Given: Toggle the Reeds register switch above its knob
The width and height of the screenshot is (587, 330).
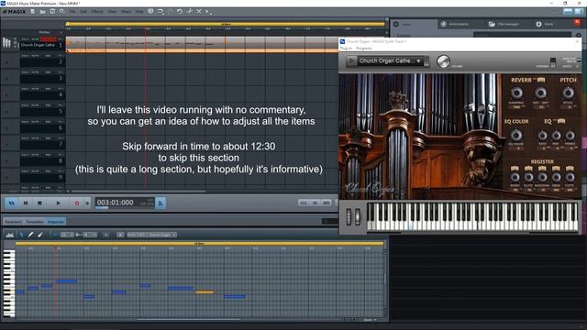Looking at the screenshot, I should pos(515,169).
